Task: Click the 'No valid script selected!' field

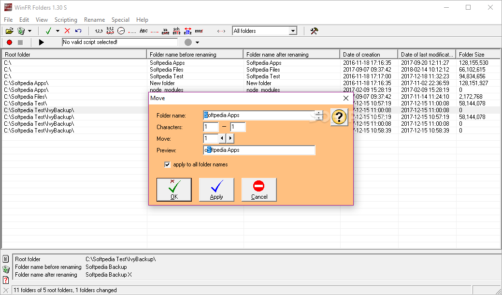Action: click(x=120, y=42)
